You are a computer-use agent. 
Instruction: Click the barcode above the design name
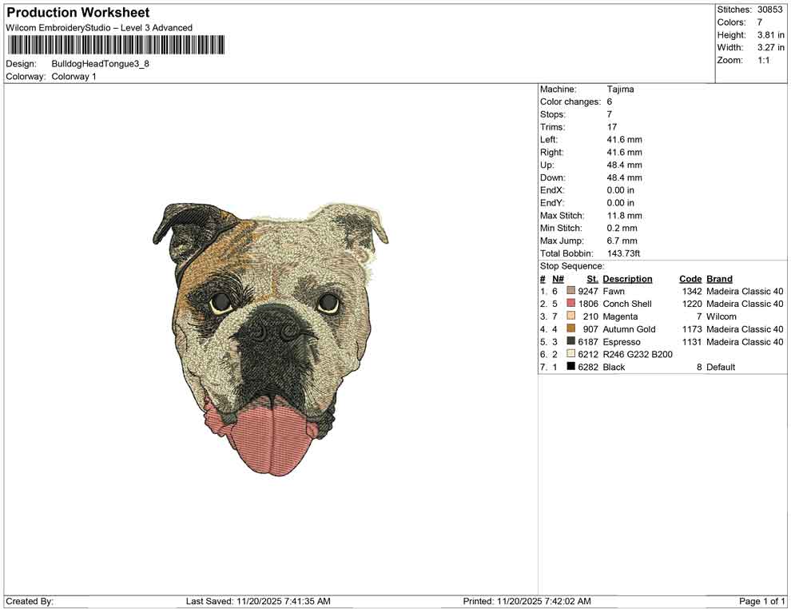[116, 46]
